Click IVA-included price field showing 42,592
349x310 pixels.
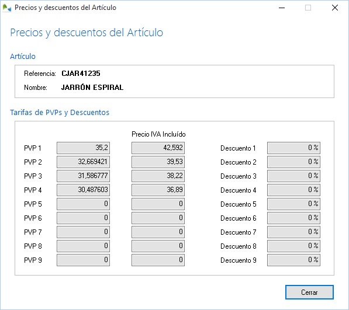pos(158,148)
